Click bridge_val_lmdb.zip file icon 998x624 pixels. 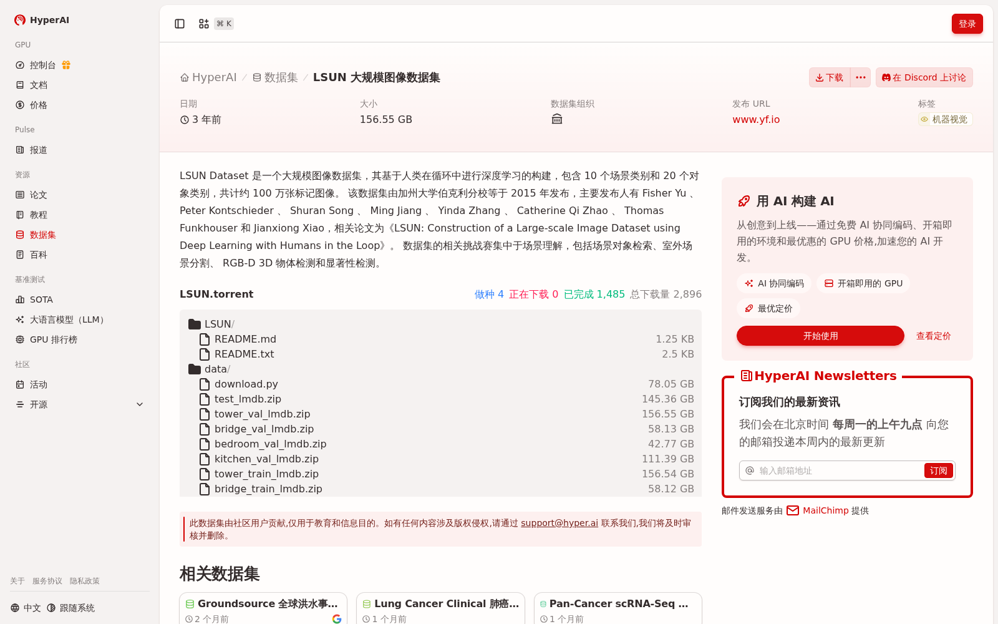(x=204, y=429)
